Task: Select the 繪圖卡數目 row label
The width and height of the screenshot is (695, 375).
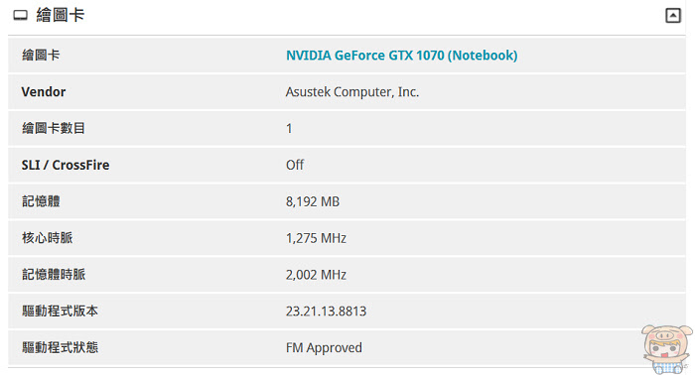Action: click(x=54, y=128)
